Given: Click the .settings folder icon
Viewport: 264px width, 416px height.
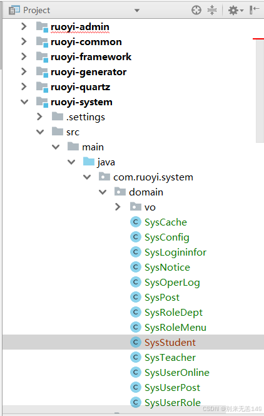Looking at the screenshot, I should (58, 116).
